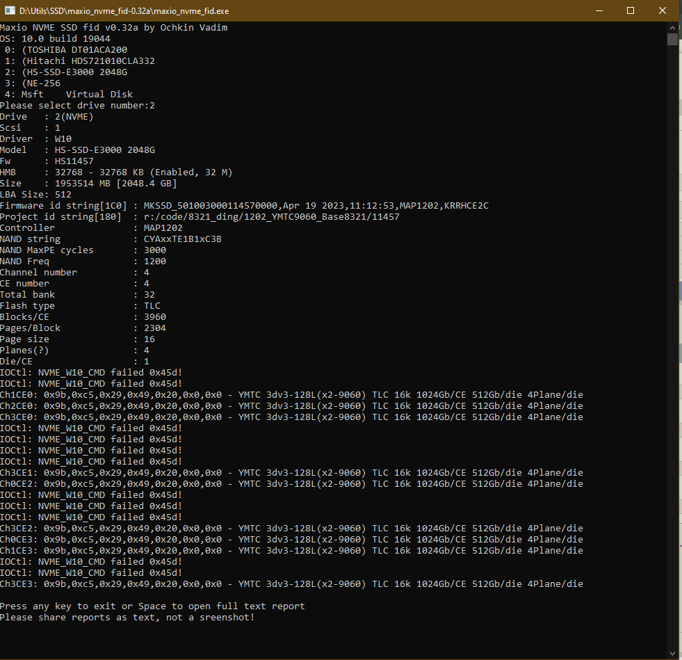Close the maxio_nvme_fid console window
Viewport: 682px width, 660px height.
click(662, 10)
